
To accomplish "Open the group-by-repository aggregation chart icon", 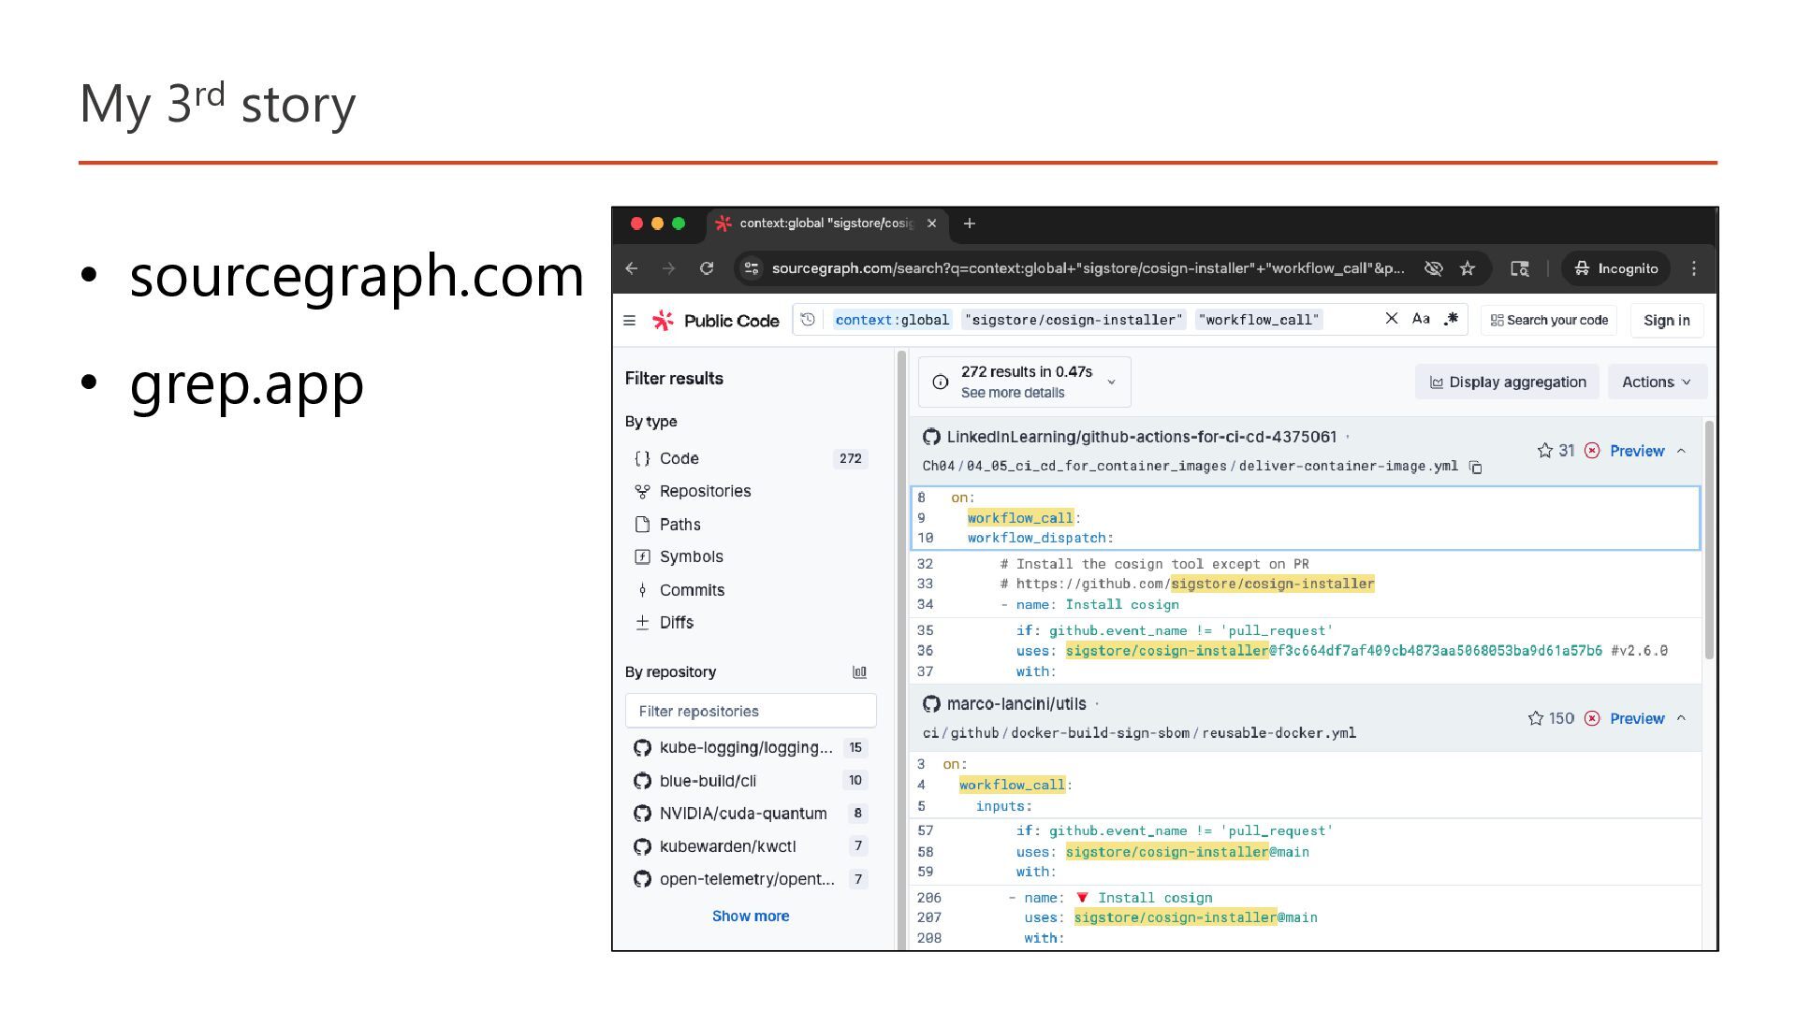I will 859,672.
